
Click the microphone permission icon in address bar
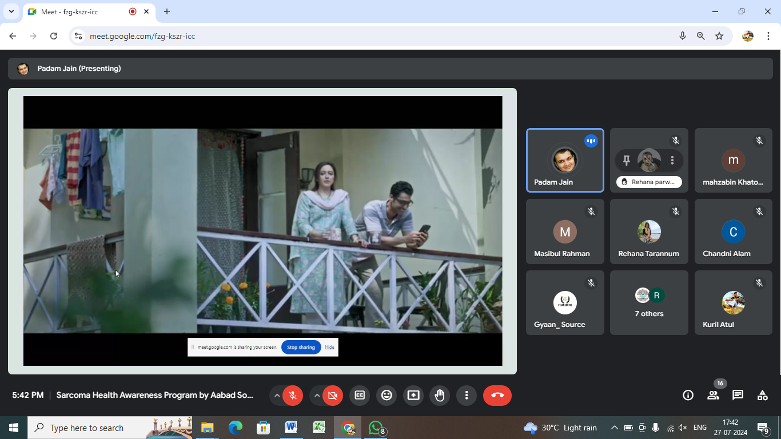tap(683, 36)
